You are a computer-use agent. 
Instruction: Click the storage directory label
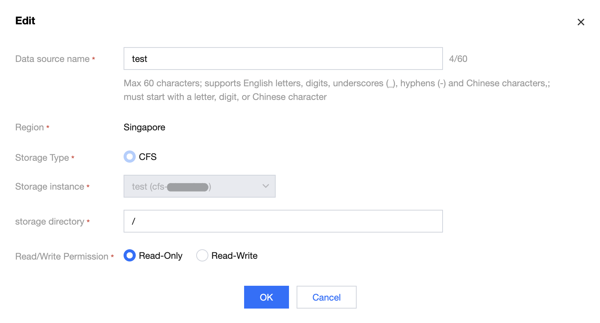click(x=50, y=222)
